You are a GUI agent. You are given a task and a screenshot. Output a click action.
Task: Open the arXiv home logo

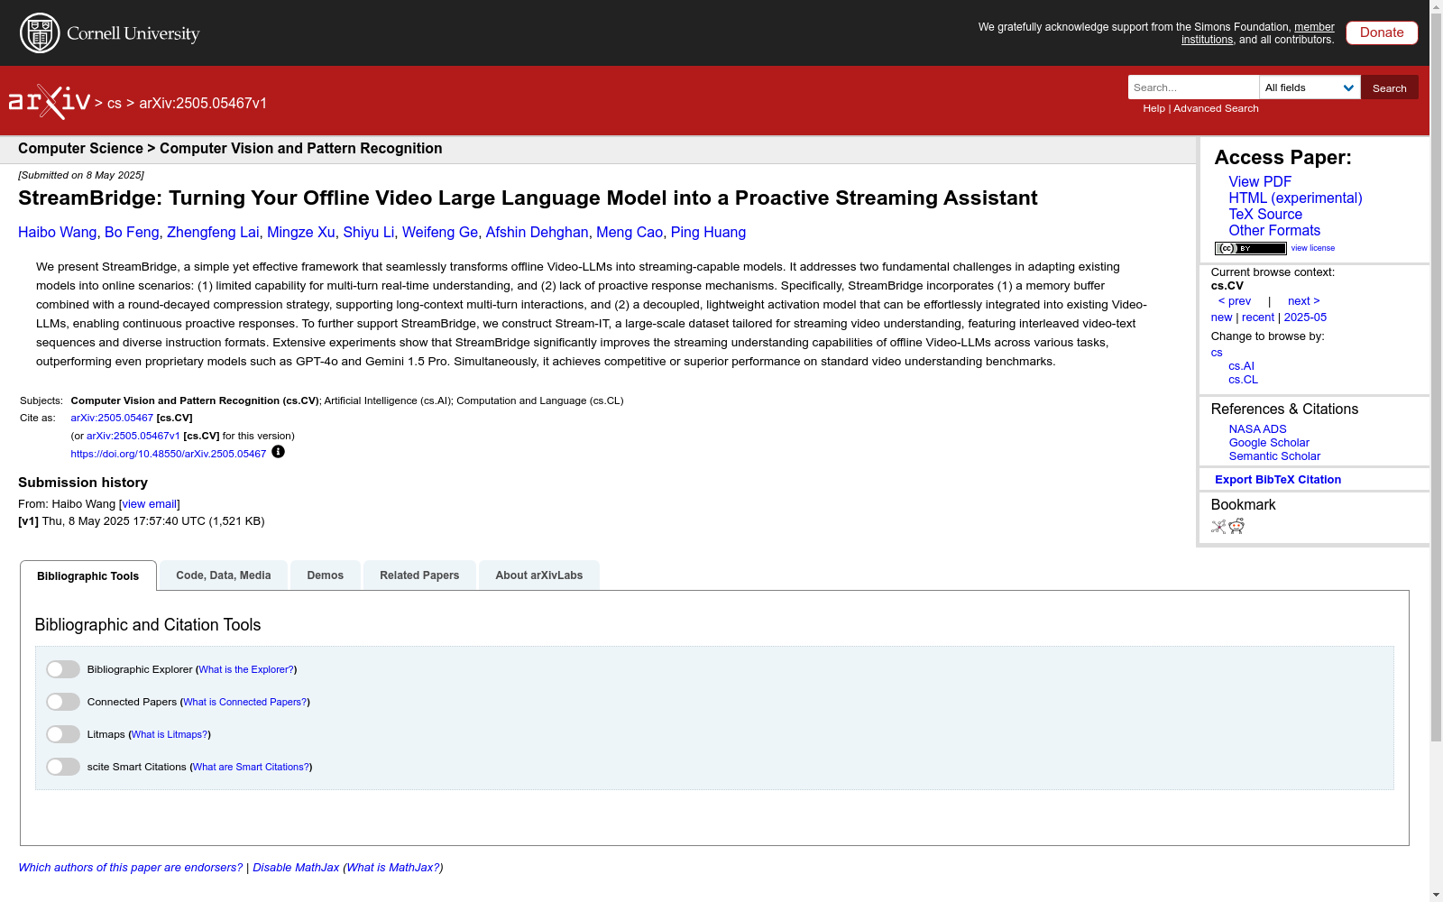pyautogui.click(x=50, y=102)
